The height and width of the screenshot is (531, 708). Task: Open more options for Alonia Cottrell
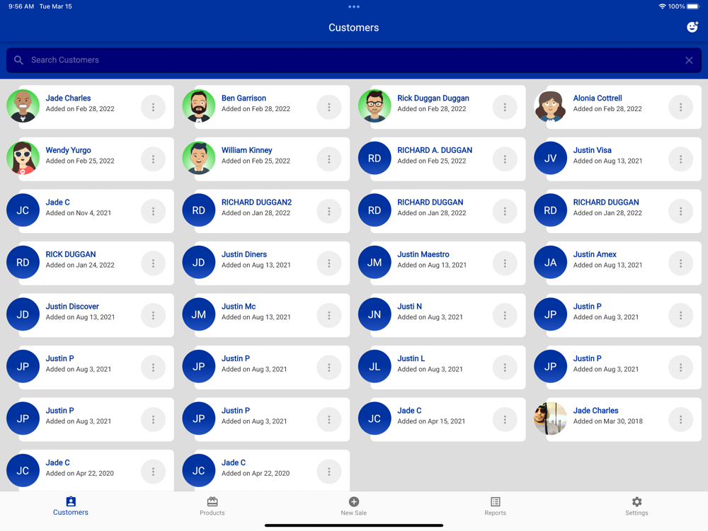(680, 107)
